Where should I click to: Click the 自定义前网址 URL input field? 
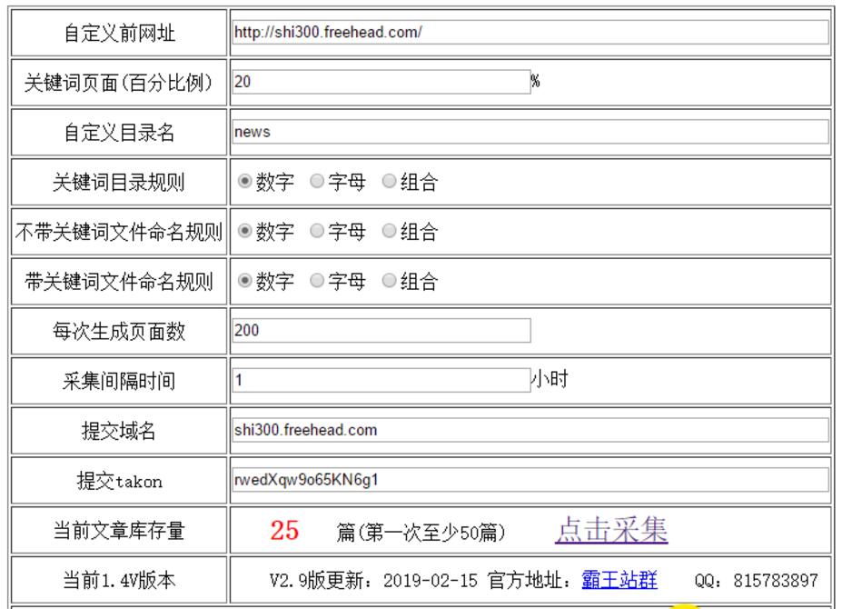tap(530, 32)
